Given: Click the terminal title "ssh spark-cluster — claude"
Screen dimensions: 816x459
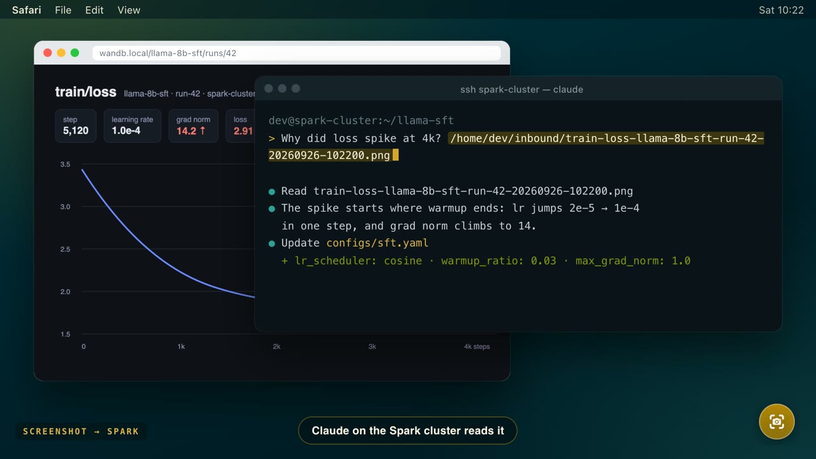Looking at the screenshot, I should (521, 89).
